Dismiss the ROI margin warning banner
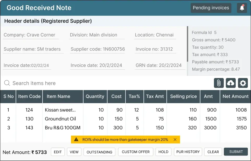Image resolution: width=251 pixels, height=161 pixels. pyautogui.click(x=175, y=140)
